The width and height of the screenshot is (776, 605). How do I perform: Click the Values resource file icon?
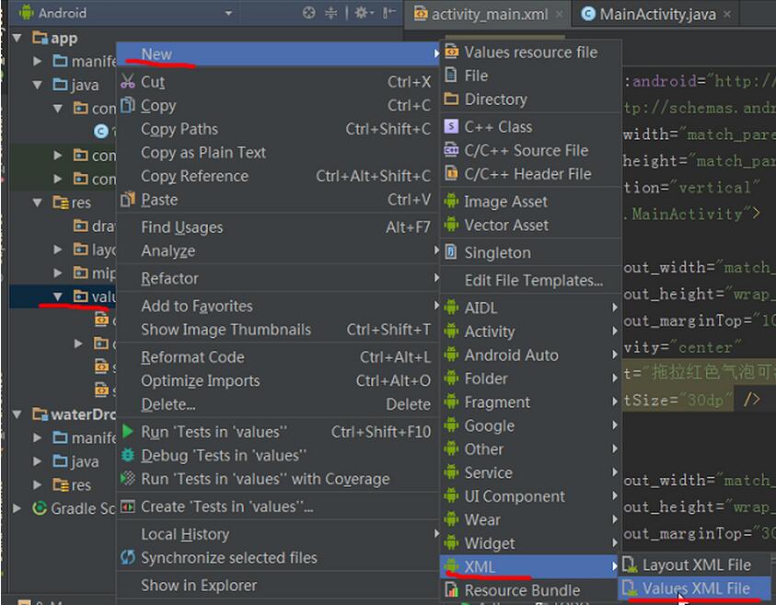(451, 52)
